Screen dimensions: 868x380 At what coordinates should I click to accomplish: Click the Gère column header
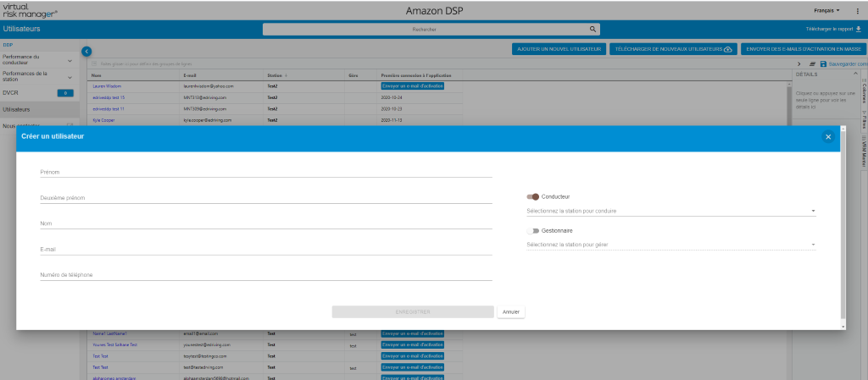click(353, 75)
